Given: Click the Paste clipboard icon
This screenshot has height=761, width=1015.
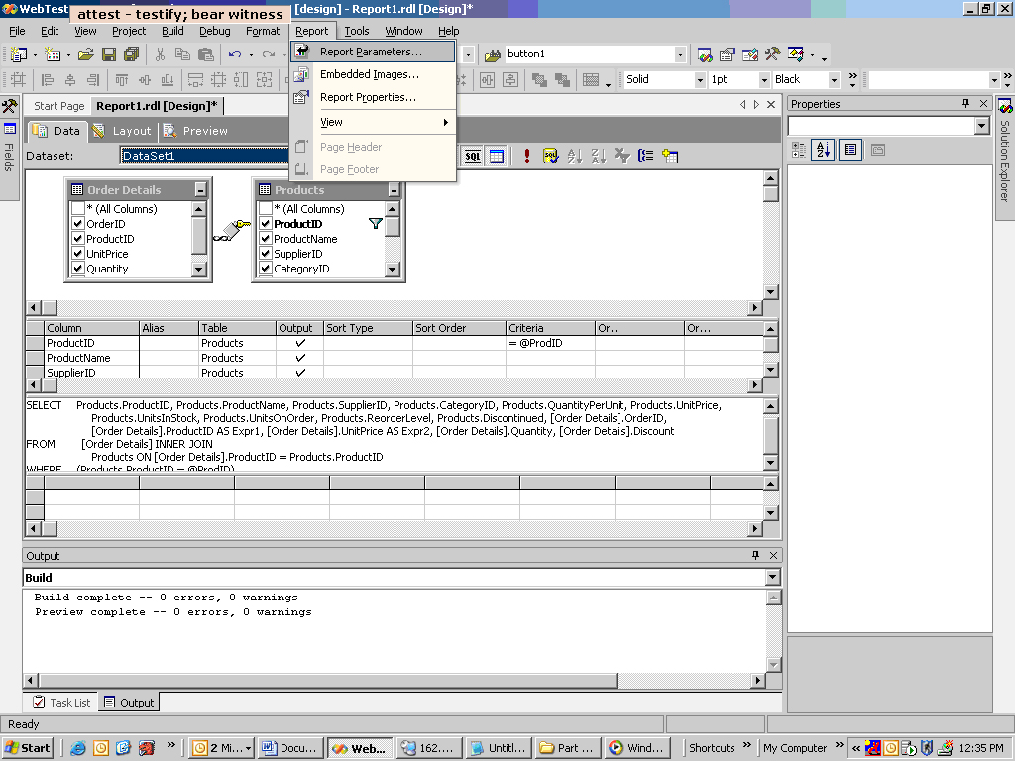Looking at the screenshot, I should [x=206, y=54].
